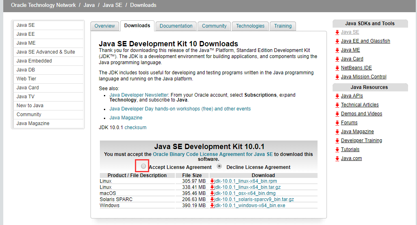Open Java Magazine in left navigation menu
Viewport: 417px width, 225px height.
48,123
